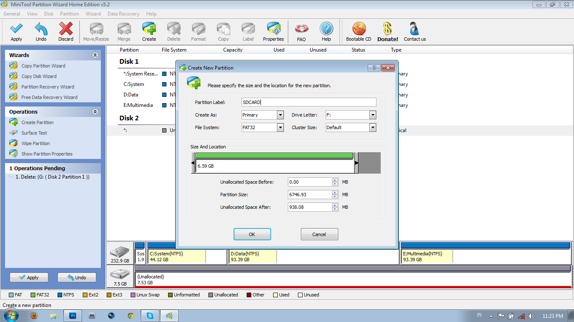Open Properties from the toolbar
This screenshot has height=322, width=574.
click(274, 29)
